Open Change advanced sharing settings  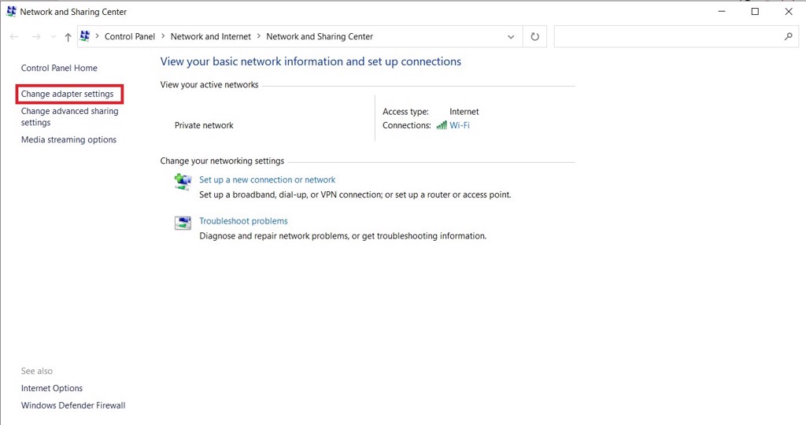click(x=70, y=116)
